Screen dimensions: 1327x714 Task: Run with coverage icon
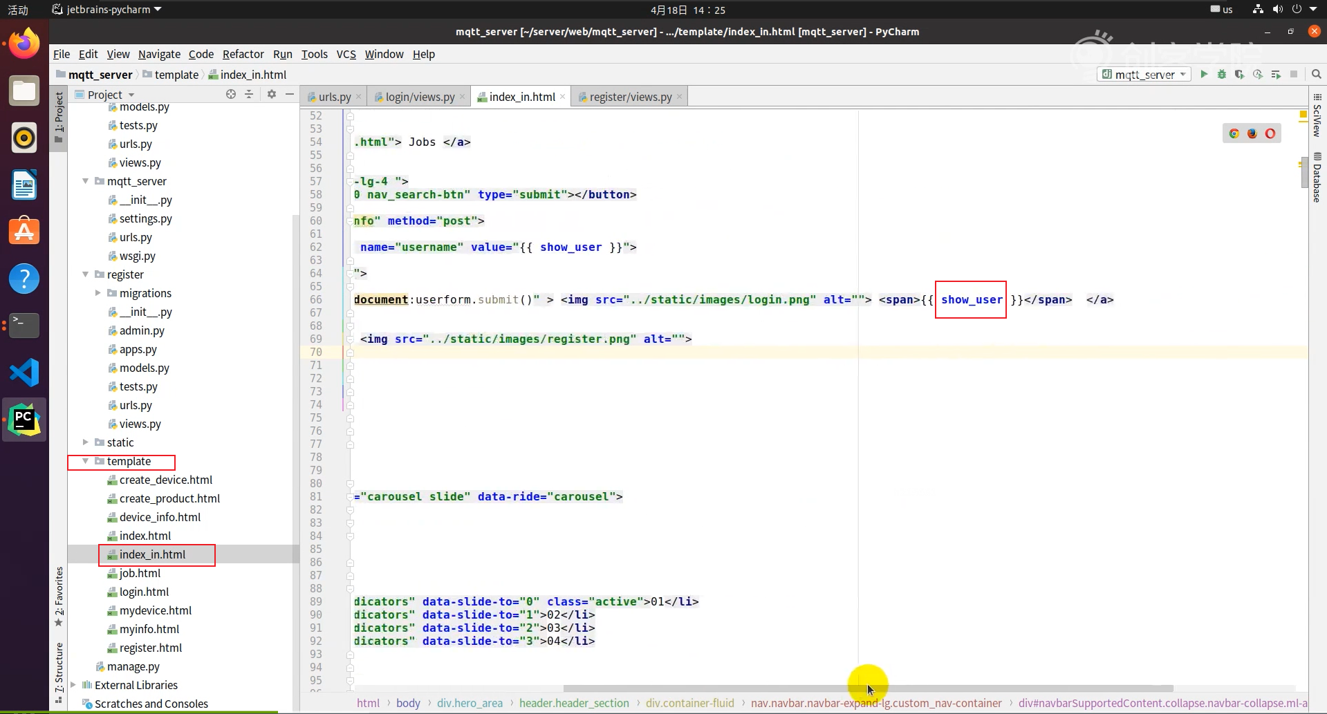1240,74
